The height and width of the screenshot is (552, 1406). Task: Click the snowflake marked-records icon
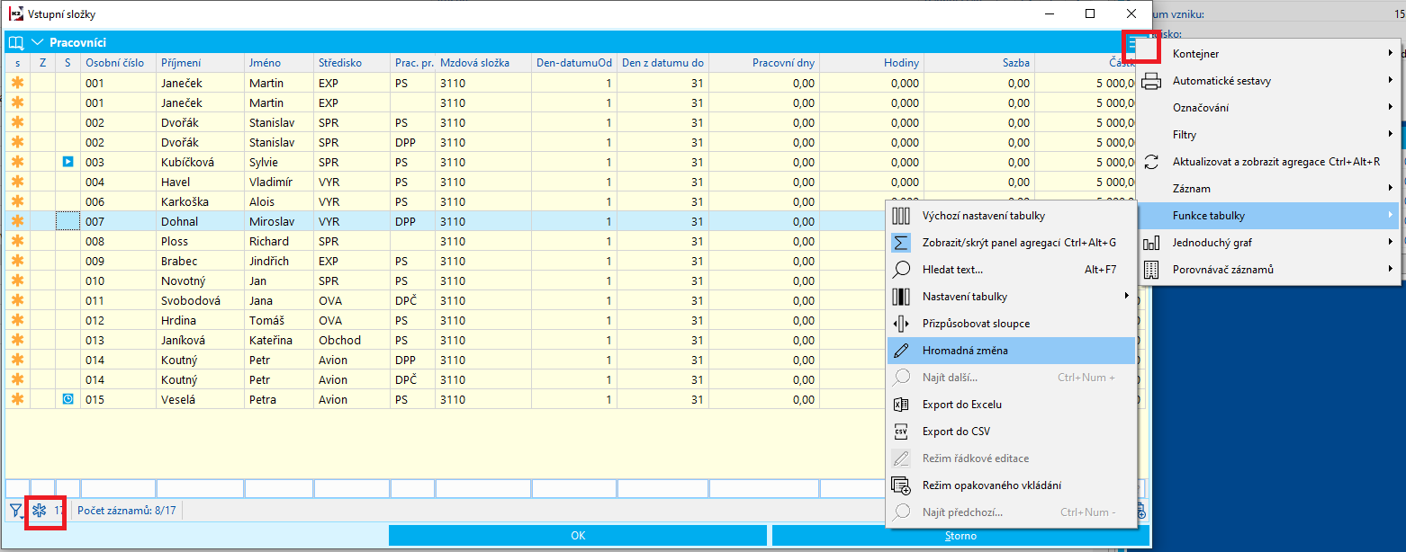click(40, 511)
